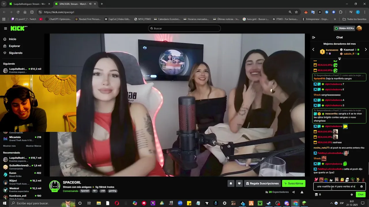Open the browser extensions puzzle icon
This screenshot has width=369, height=207.
coord(341,12)
